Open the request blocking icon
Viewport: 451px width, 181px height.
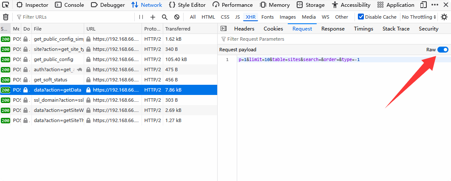click(x=176, y=17)
